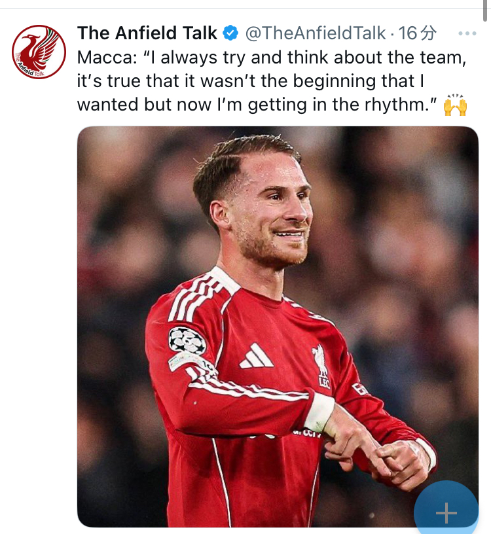Viewport: 491px width, 534px height.
Task: Open the tweet via the 16分 timestamp
Action: [417, 33]
